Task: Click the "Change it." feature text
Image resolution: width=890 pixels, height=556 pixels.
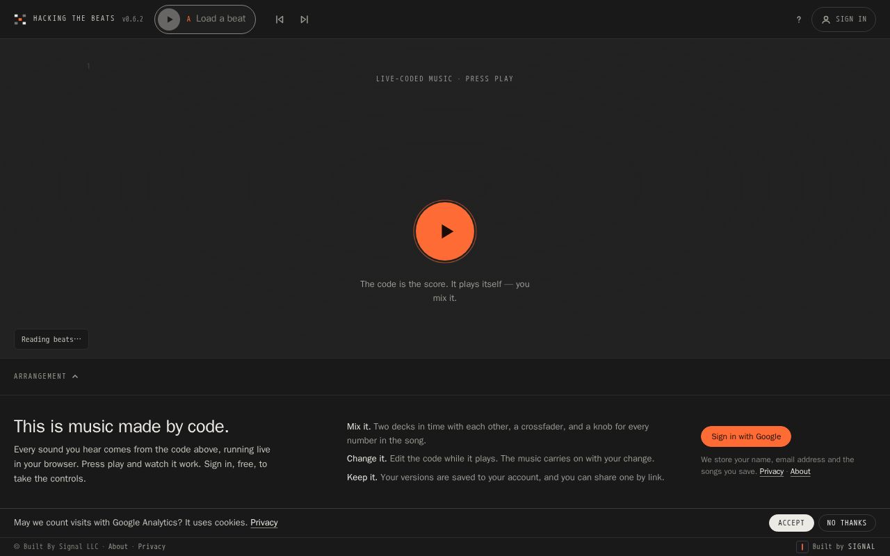Action: (x=367, y=459)
